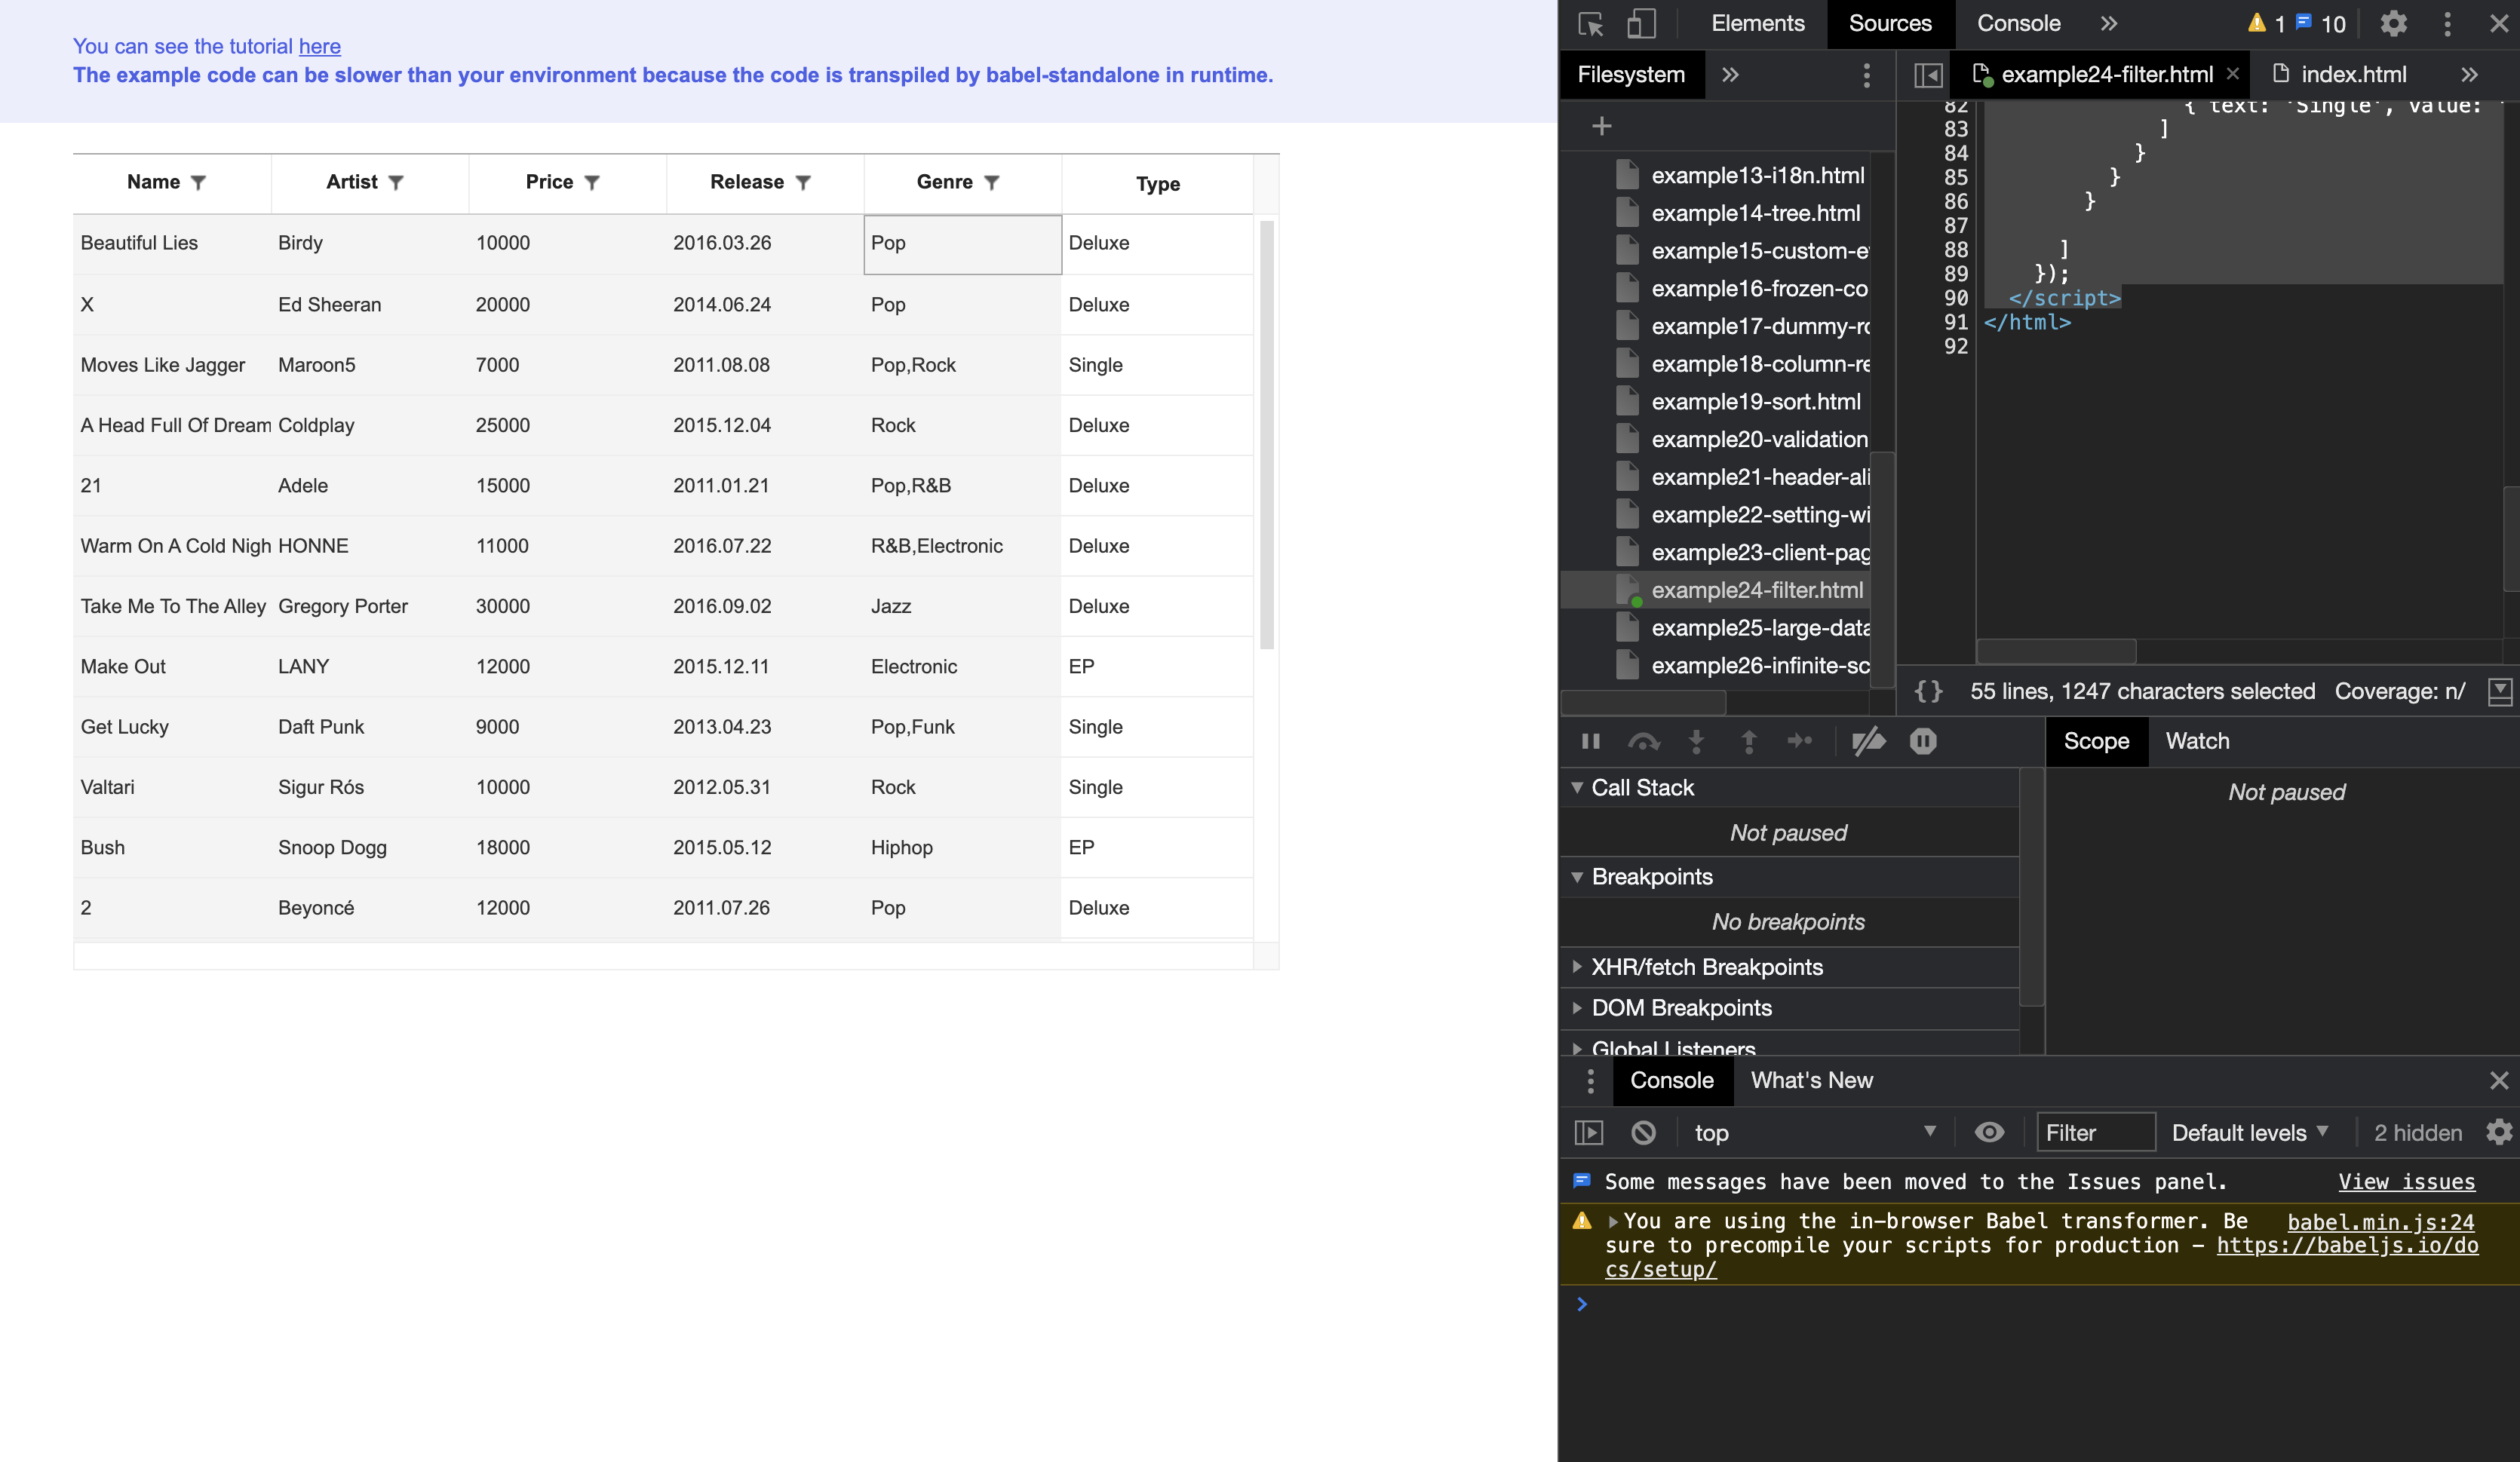
Task: Pretty-print source using the {} icon
Action: click(1928, 689)
